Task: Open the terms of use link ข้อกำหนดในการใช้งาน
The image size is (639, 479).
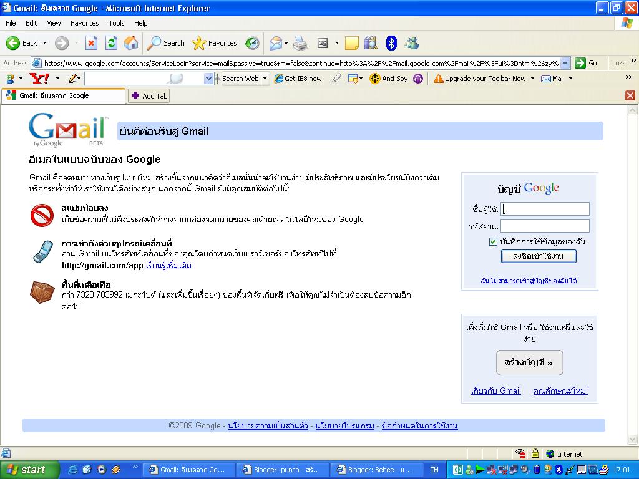Action: click(x=419, y=425)
